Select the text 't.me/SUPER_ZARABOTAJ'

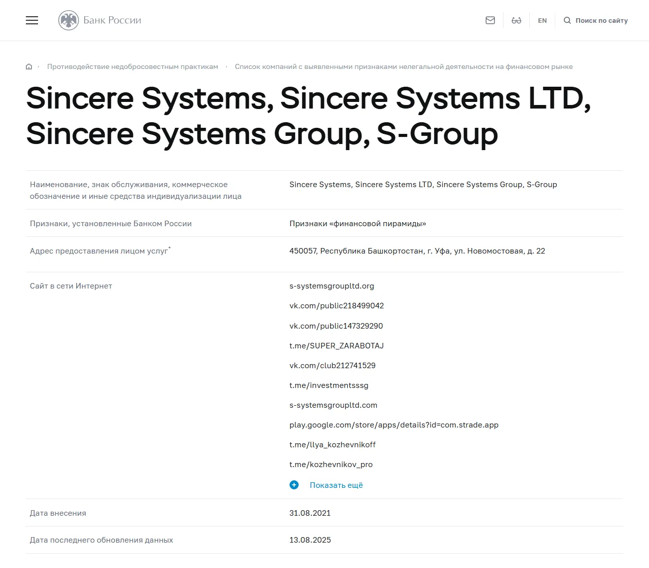(337, 345)
